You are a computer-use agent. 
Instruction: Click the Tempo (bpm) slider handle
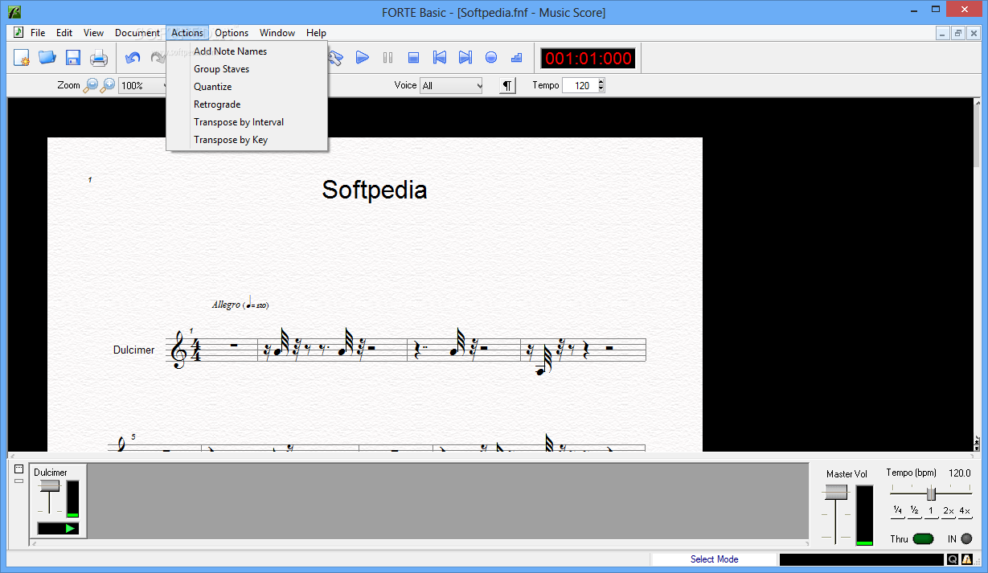point(931,493)
